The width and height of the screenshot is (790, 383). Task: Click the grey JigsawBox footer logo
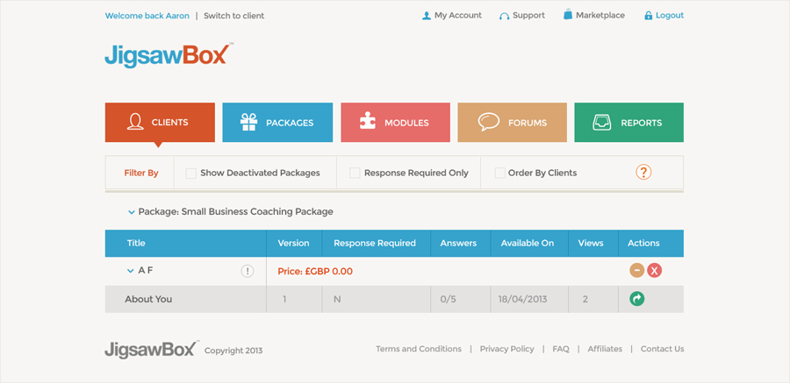pos(152,349)
